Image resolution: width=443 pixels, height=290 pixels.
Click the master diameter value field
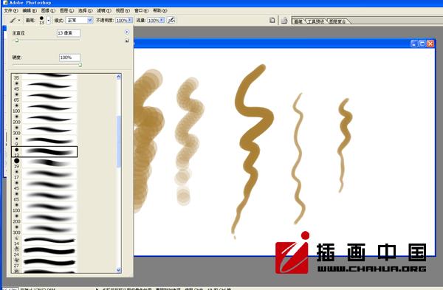69,33
